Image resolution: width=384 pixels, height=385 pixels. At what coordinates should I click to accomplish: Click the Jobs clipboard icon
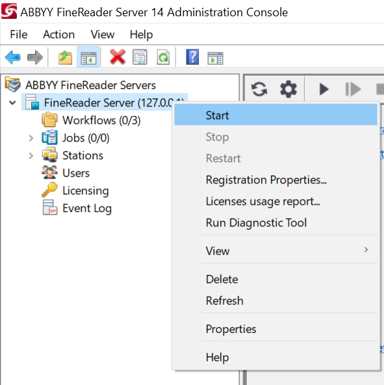click(x=50, y=137)
